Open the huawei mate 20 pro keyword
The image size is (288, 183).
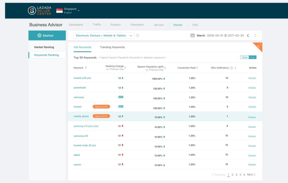pos(85,145)
